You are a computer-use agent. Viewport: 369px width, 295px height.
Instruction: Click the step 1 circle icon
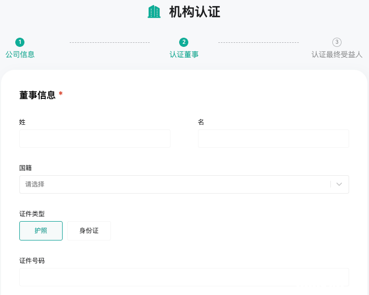point(20,42)
